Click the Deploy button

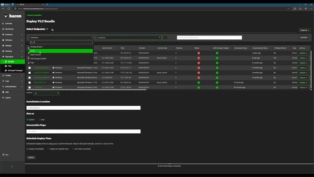pos(31,157)
